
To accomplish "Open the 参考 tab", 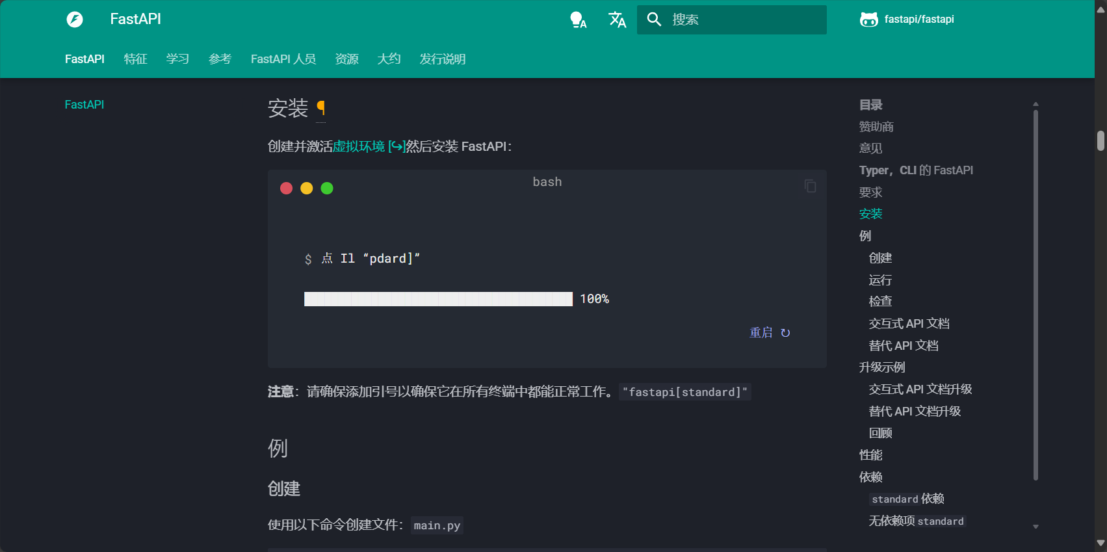I will point(220,59).
